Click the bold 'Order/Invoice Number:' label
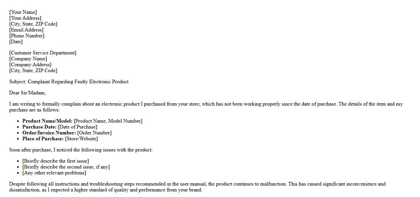Viewport: 420px width, 197px height. click(x=49, y=133)
